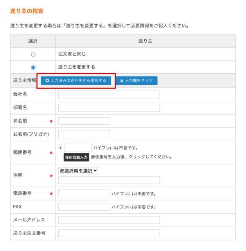Select the FAX input field

(84, 207)
